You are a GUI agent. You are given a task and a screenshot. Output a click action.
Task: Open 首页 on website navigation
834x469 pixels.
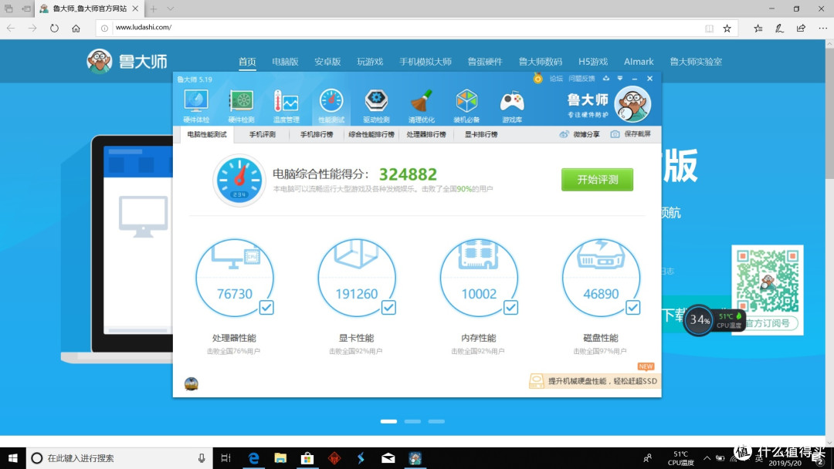(x=247, y=62)
